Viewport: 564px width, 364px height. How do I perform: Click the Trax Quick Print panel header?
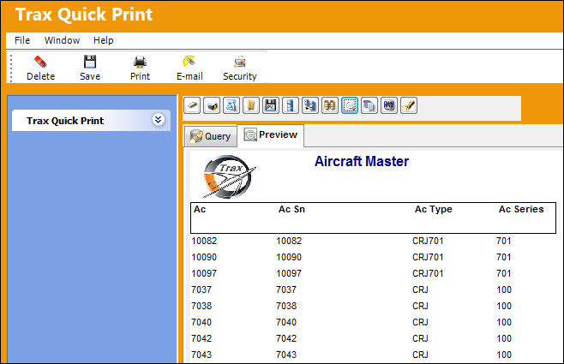coord(91,121)
